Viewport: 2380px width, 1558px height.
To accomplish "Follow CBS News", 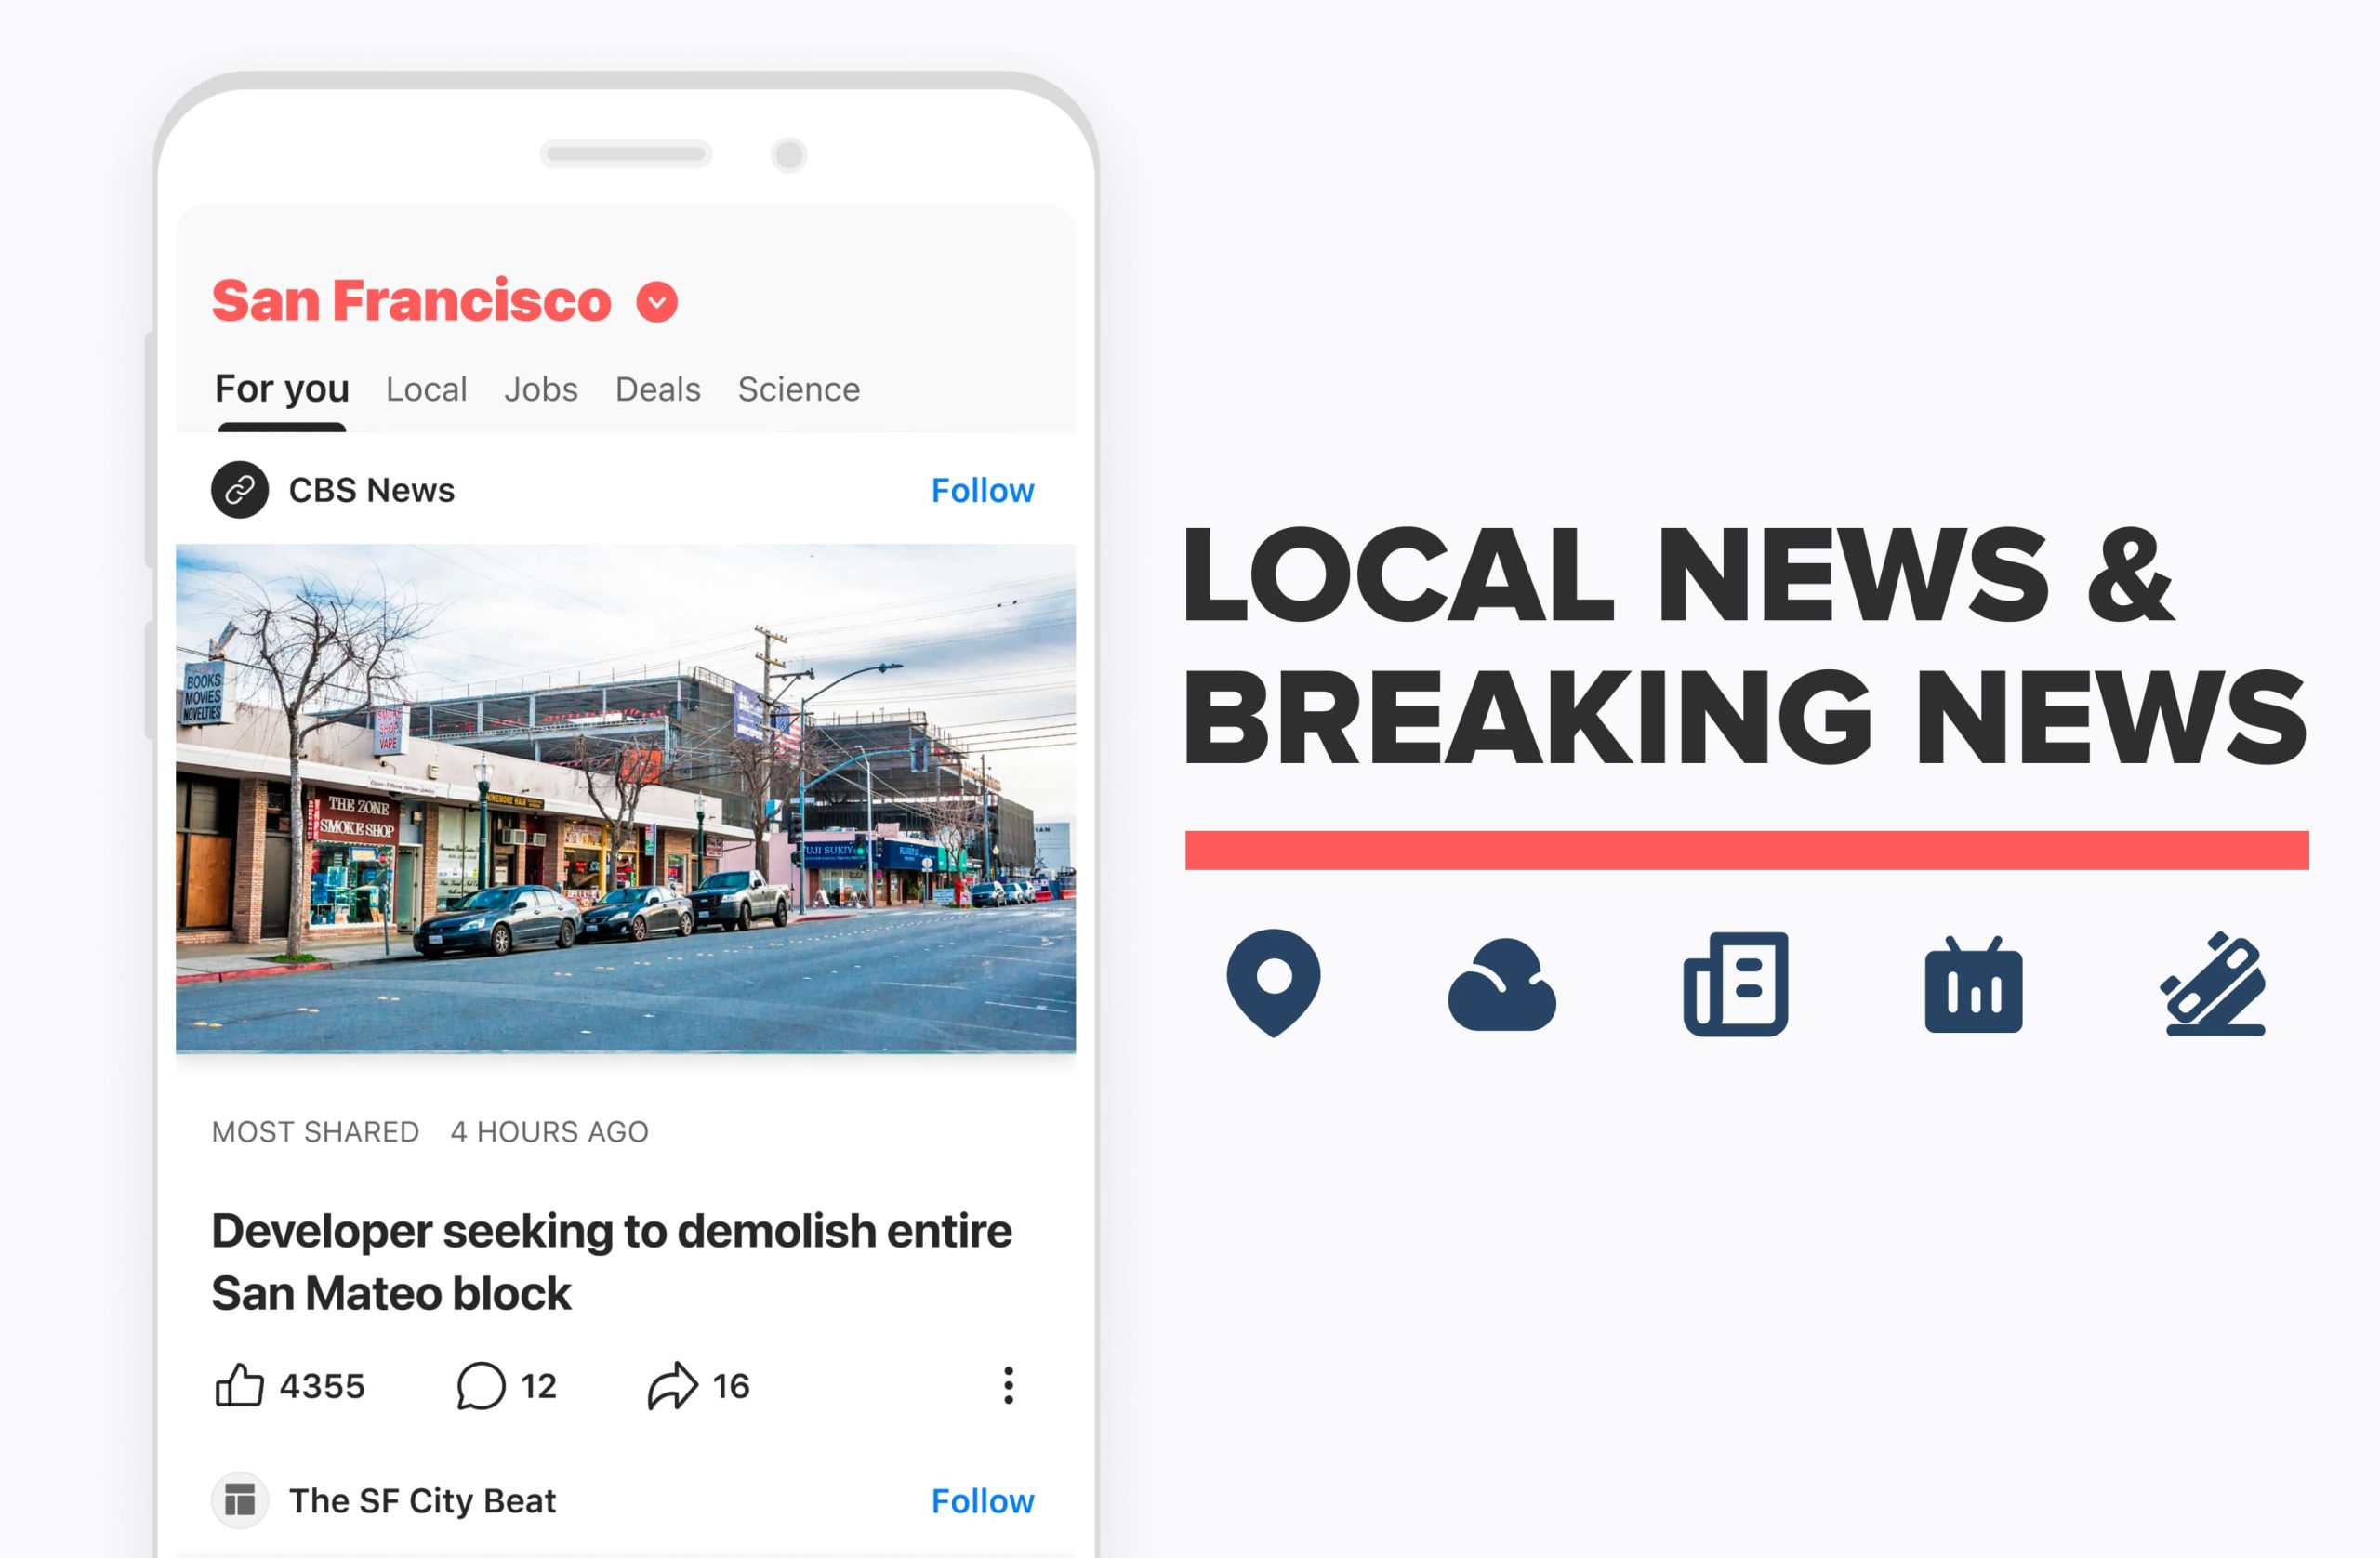I will (982, 490).
